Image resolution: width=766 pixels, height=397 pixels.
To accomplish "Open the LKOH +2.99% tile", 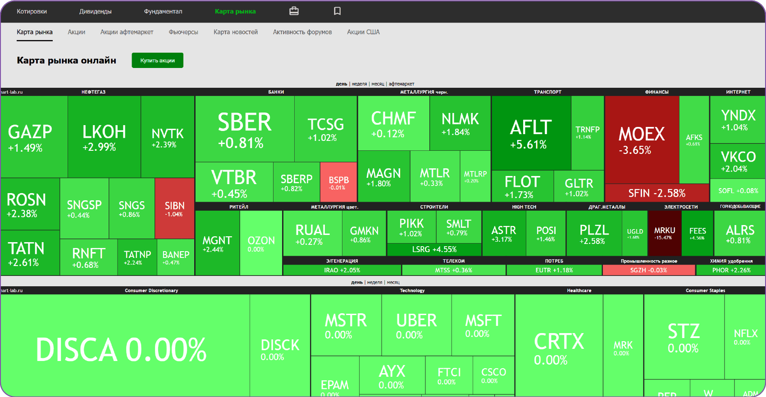I will [104, 137].
